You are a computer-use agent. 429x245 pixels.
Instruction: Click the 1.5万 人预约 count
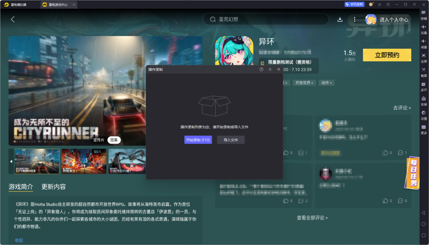(349, 56)
